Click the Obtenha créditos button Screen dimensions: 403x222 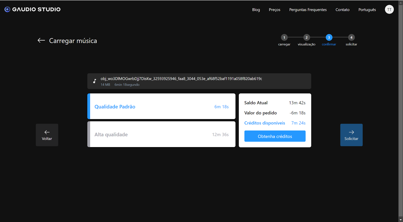[x=275, y=136]
